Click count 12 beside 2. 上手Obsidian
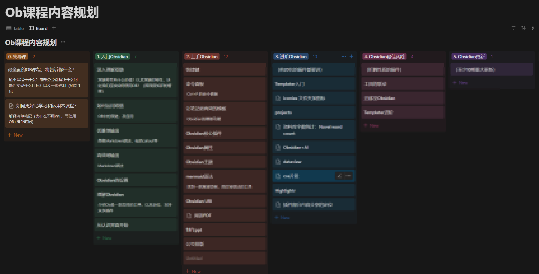The height and width of the screenshot is (274, 539). coord(226,56)
